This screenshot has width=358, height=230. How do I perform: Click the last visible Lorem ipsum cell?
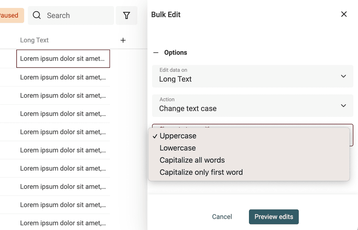63,223
